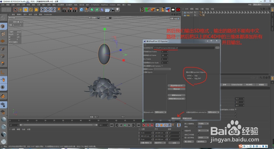Click the Remove All button
This screenshot has width=274, height=149.
tap(176, 99)
